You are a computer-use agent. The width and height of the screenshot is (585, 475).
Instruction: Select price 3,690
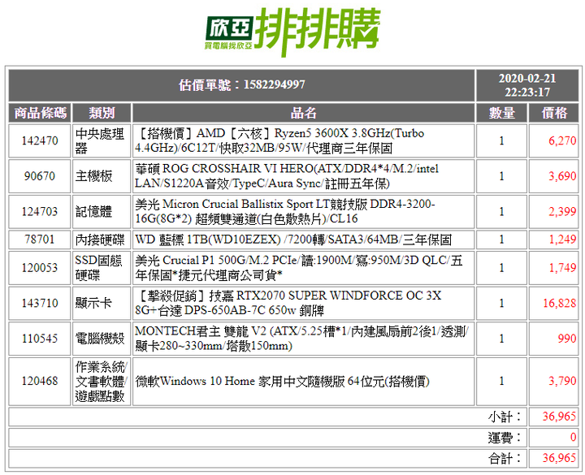click(562, 176)
